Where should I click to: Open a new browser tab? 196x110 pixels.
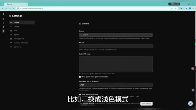(30, 4)
